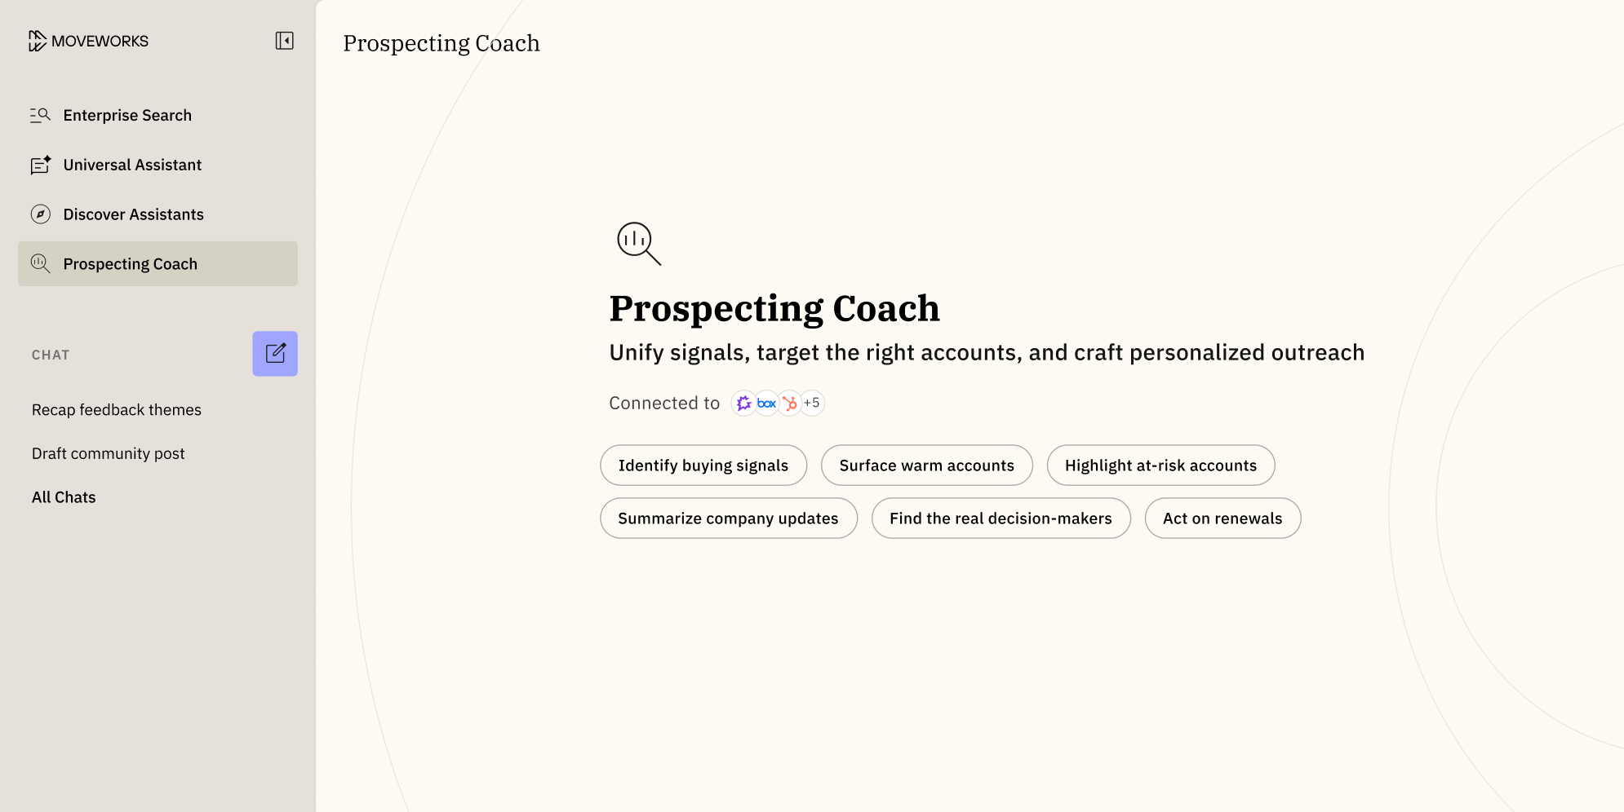
Task: Click the Enterprise Search icon
Action: point(40,115)
